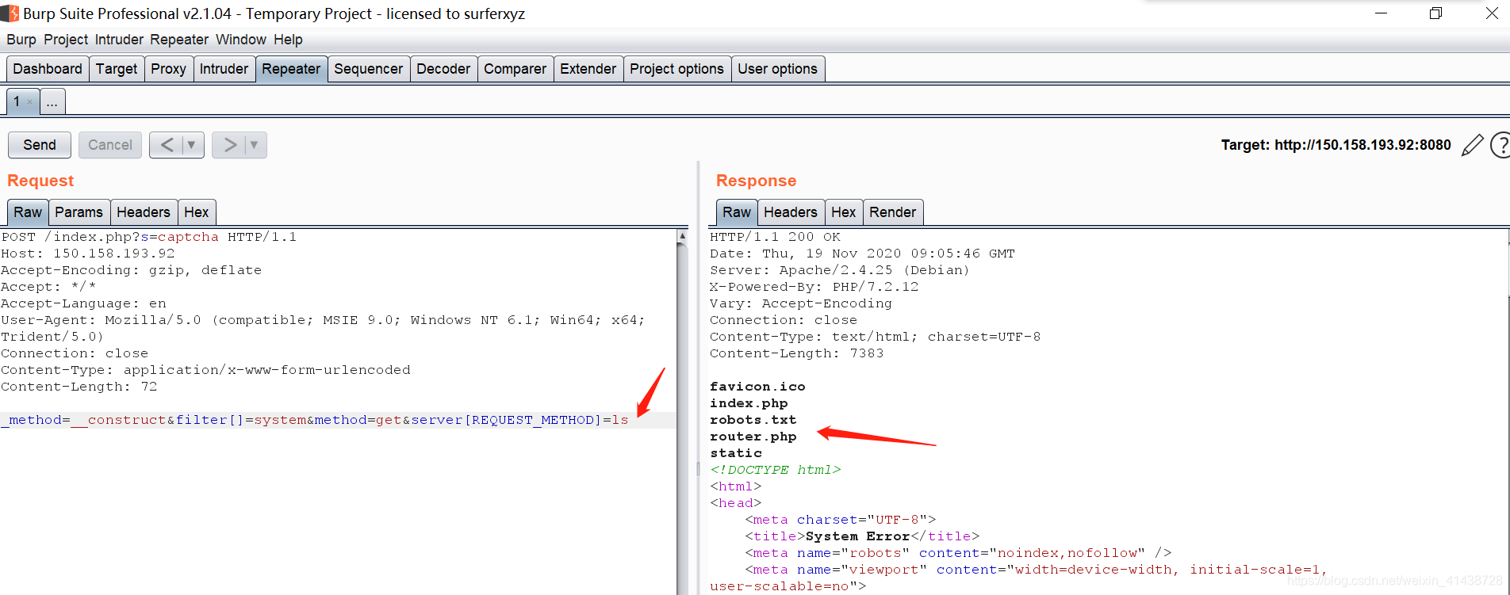This screenshot has height=595, width=1510.
Task: Click static in response output
Action: pyautogui.click(x=736, y=453)
